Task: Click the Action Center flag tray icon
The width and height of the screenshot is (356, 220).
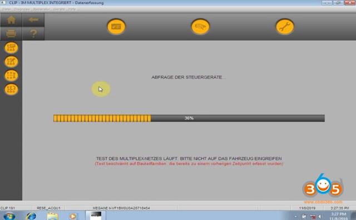Action: [x=304, y=217]
